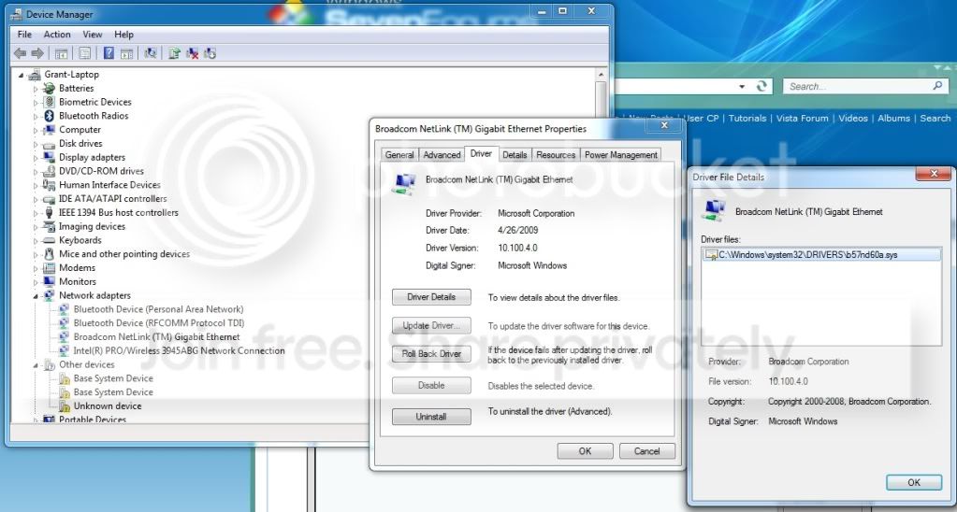957x512 pixels.
Task: Click the magnifier icon in the browser search box
Action: tap(937, 86)
